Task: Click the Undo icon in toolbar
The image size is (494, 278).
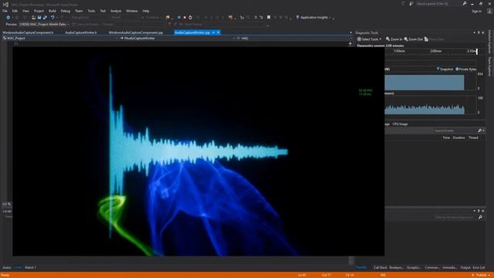Action: 52,17
